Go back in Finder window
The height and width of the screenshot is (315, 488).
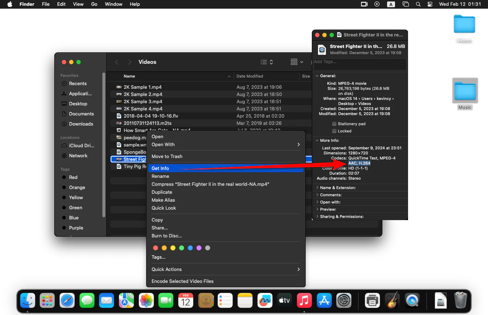click(x=116, y=62)
